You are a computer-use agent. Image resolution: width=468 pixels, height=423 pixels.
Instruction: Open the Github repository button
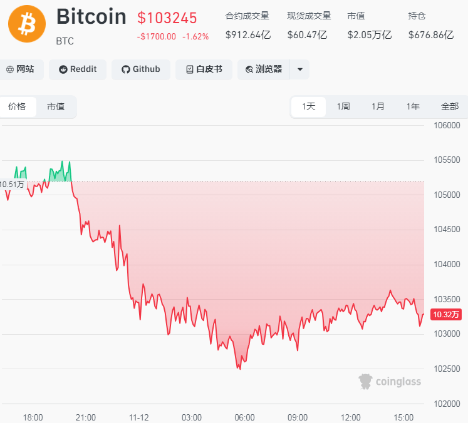tap(140, 69)
